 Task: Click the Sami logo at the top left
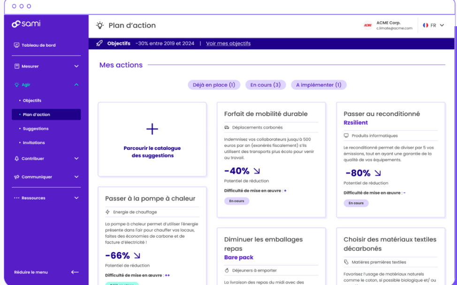click(25, 23)
